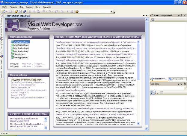Click the properties icon in Обозреватель решений toolbar
The height and width of the screenshot is (136, 187).
tap(153, 19)
